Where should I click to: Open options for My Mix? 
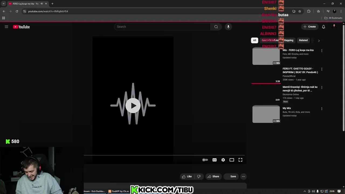coord(322,109)
